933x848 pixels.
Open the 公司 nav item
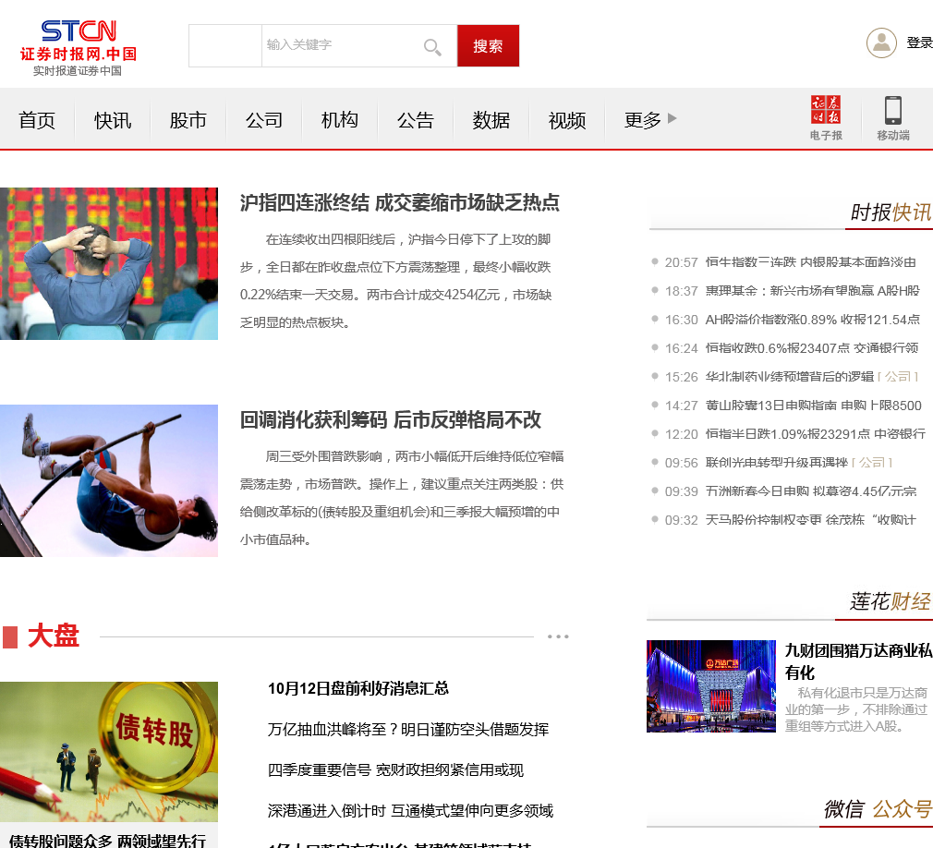coord(263,120)
